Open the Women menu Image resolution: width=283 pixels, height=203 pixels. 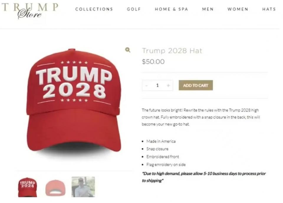(238, 9)
